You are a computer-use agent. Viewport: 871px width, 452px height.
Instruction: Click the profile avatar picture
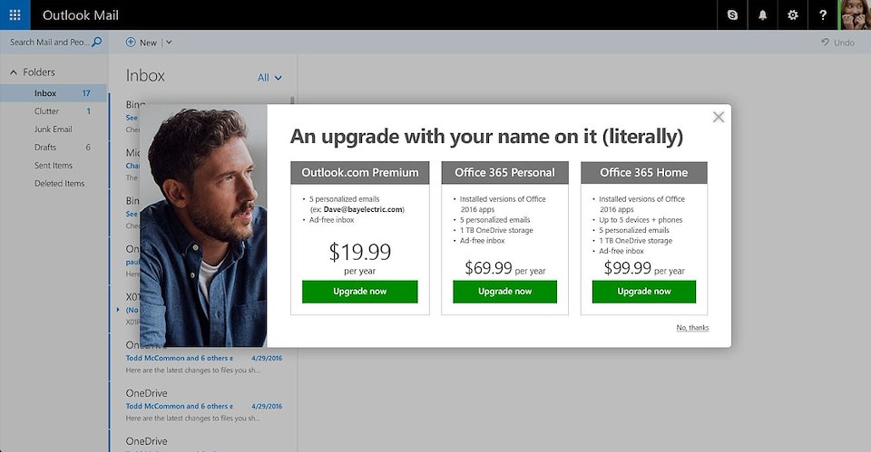(x=855, y=14)
